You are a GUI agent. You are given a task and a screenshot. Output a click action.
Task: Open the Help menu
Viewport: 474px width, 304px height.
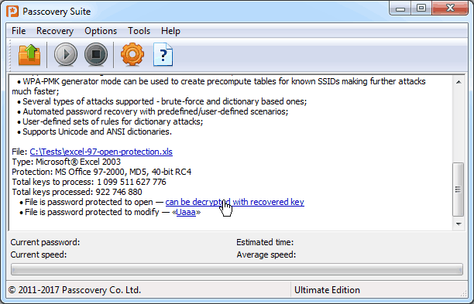[x=170, y=31]
